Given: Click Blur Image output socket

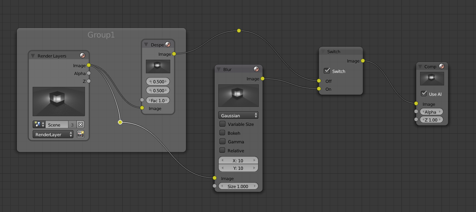Looking at the screenshot, I should (x=262, y=79).
